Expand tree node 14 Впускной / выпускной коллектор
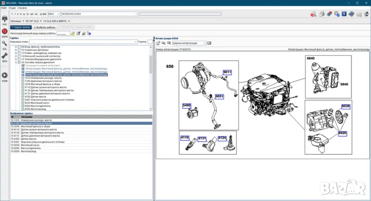This screenshot has height=201, width=371. 15,56
